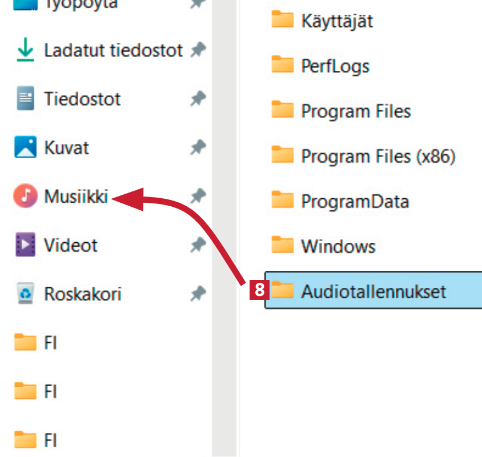This screenshot has width=482, height=457.
Task: Click the Windows folder icon
Action: pos(282,246)
